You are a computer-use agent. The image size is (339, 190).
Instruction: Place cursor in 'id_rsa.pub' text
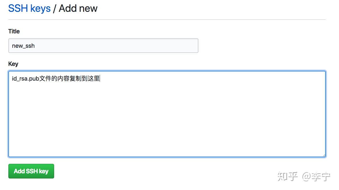[x=26, y=79]
